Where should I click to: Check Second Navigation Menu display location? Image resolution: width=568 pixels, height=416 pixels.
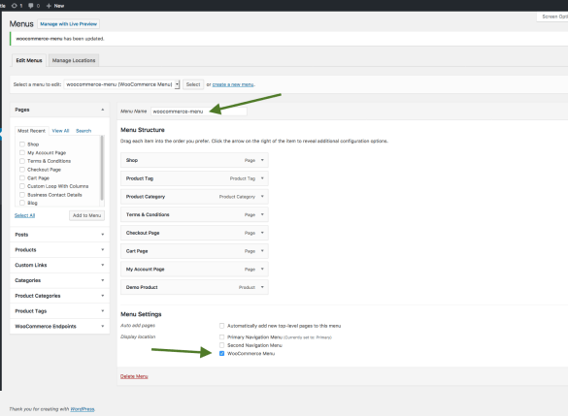click(x=221, y=345)
